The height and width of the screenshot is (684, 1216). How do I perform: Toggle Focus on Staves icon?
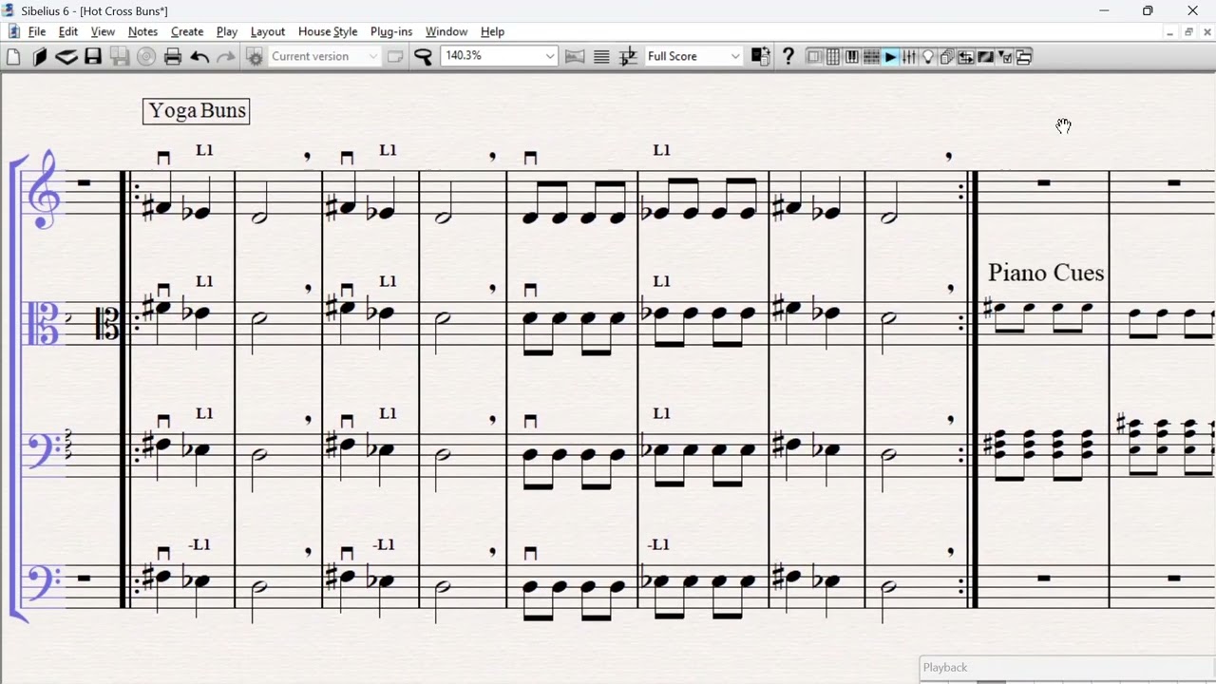(601, 57)
